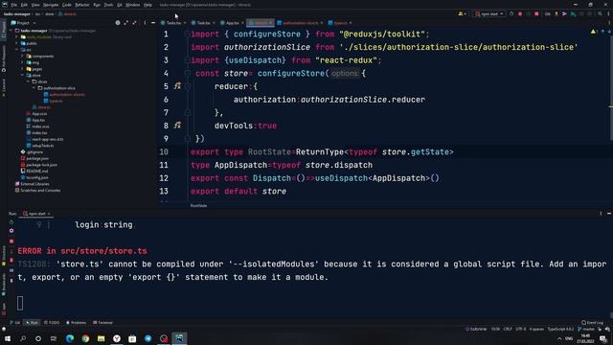Click the editor vertical scrollbar
Image resolution: width=613 pixels, height=345 pixels.
pyautogui.click(x=611, y=88)
